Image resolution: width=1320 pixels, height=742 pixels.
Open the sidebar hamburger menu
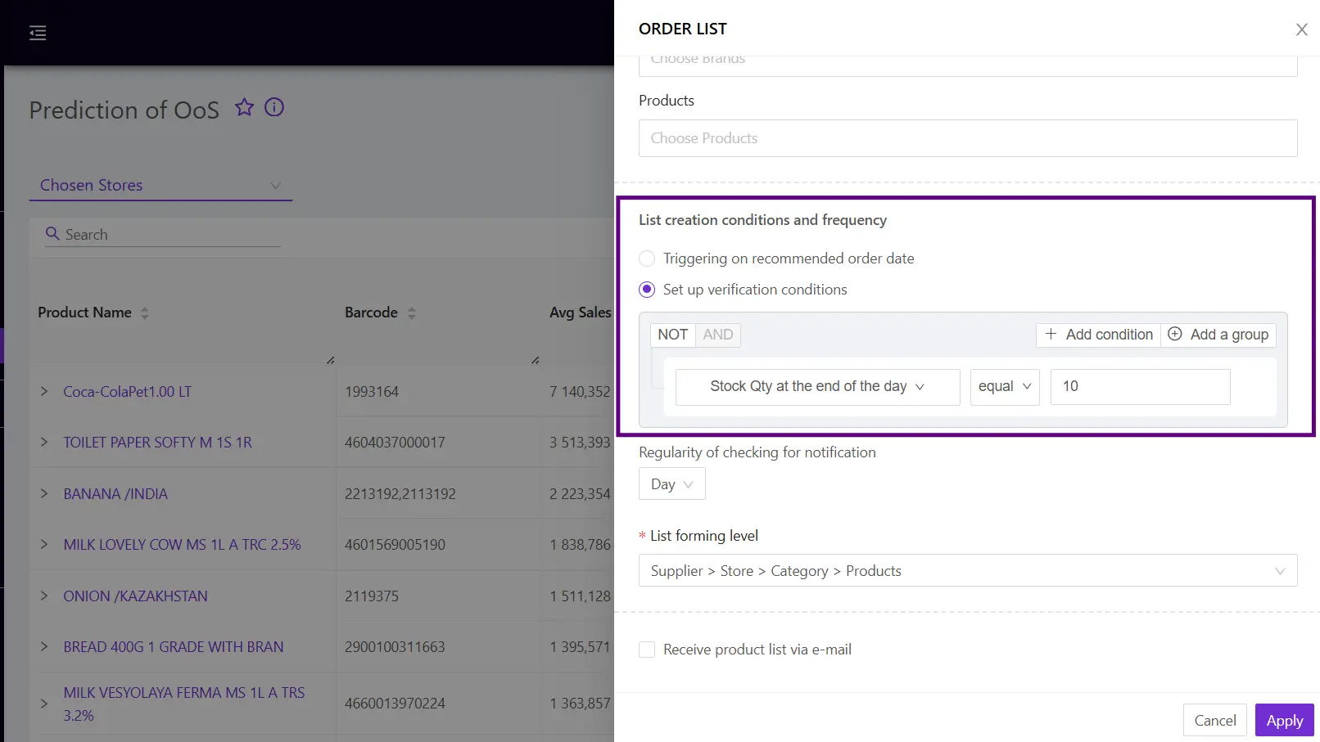coord(37,33)
